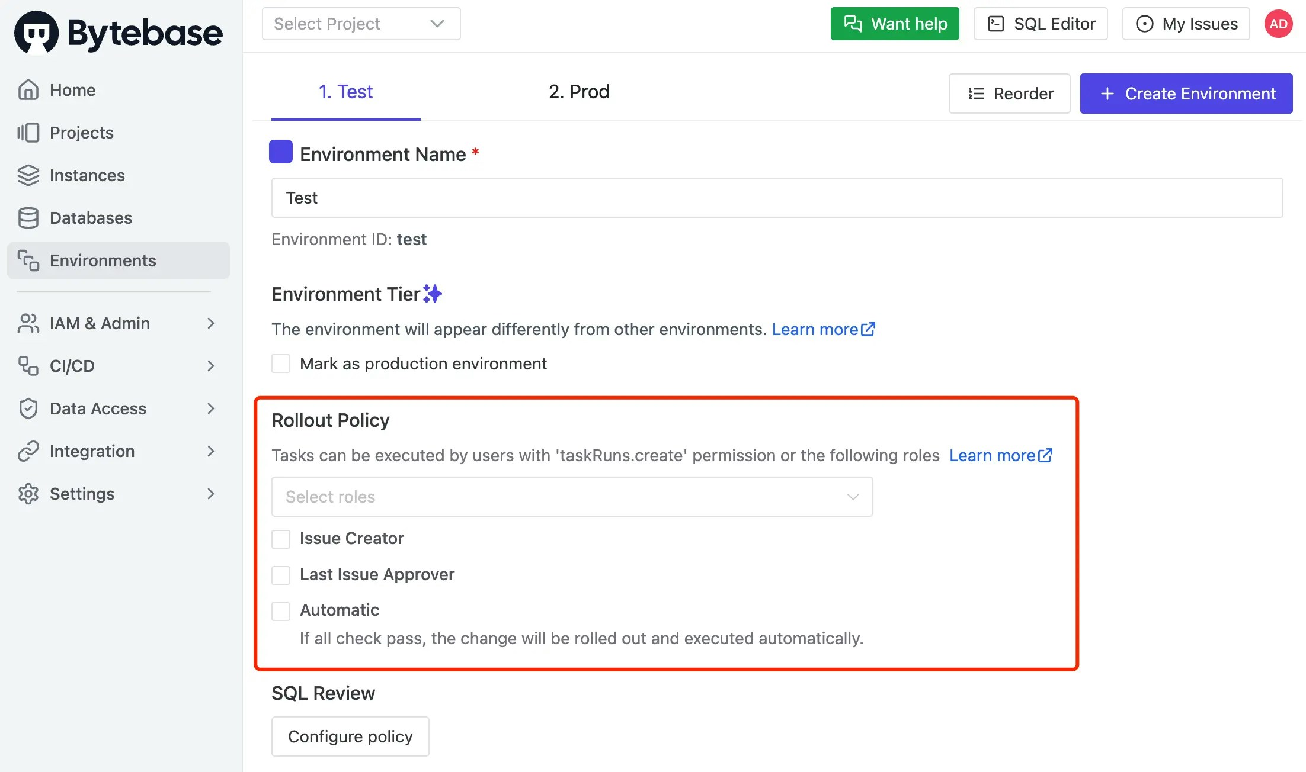Click the AD user avatar

[x=1278, y=24]
